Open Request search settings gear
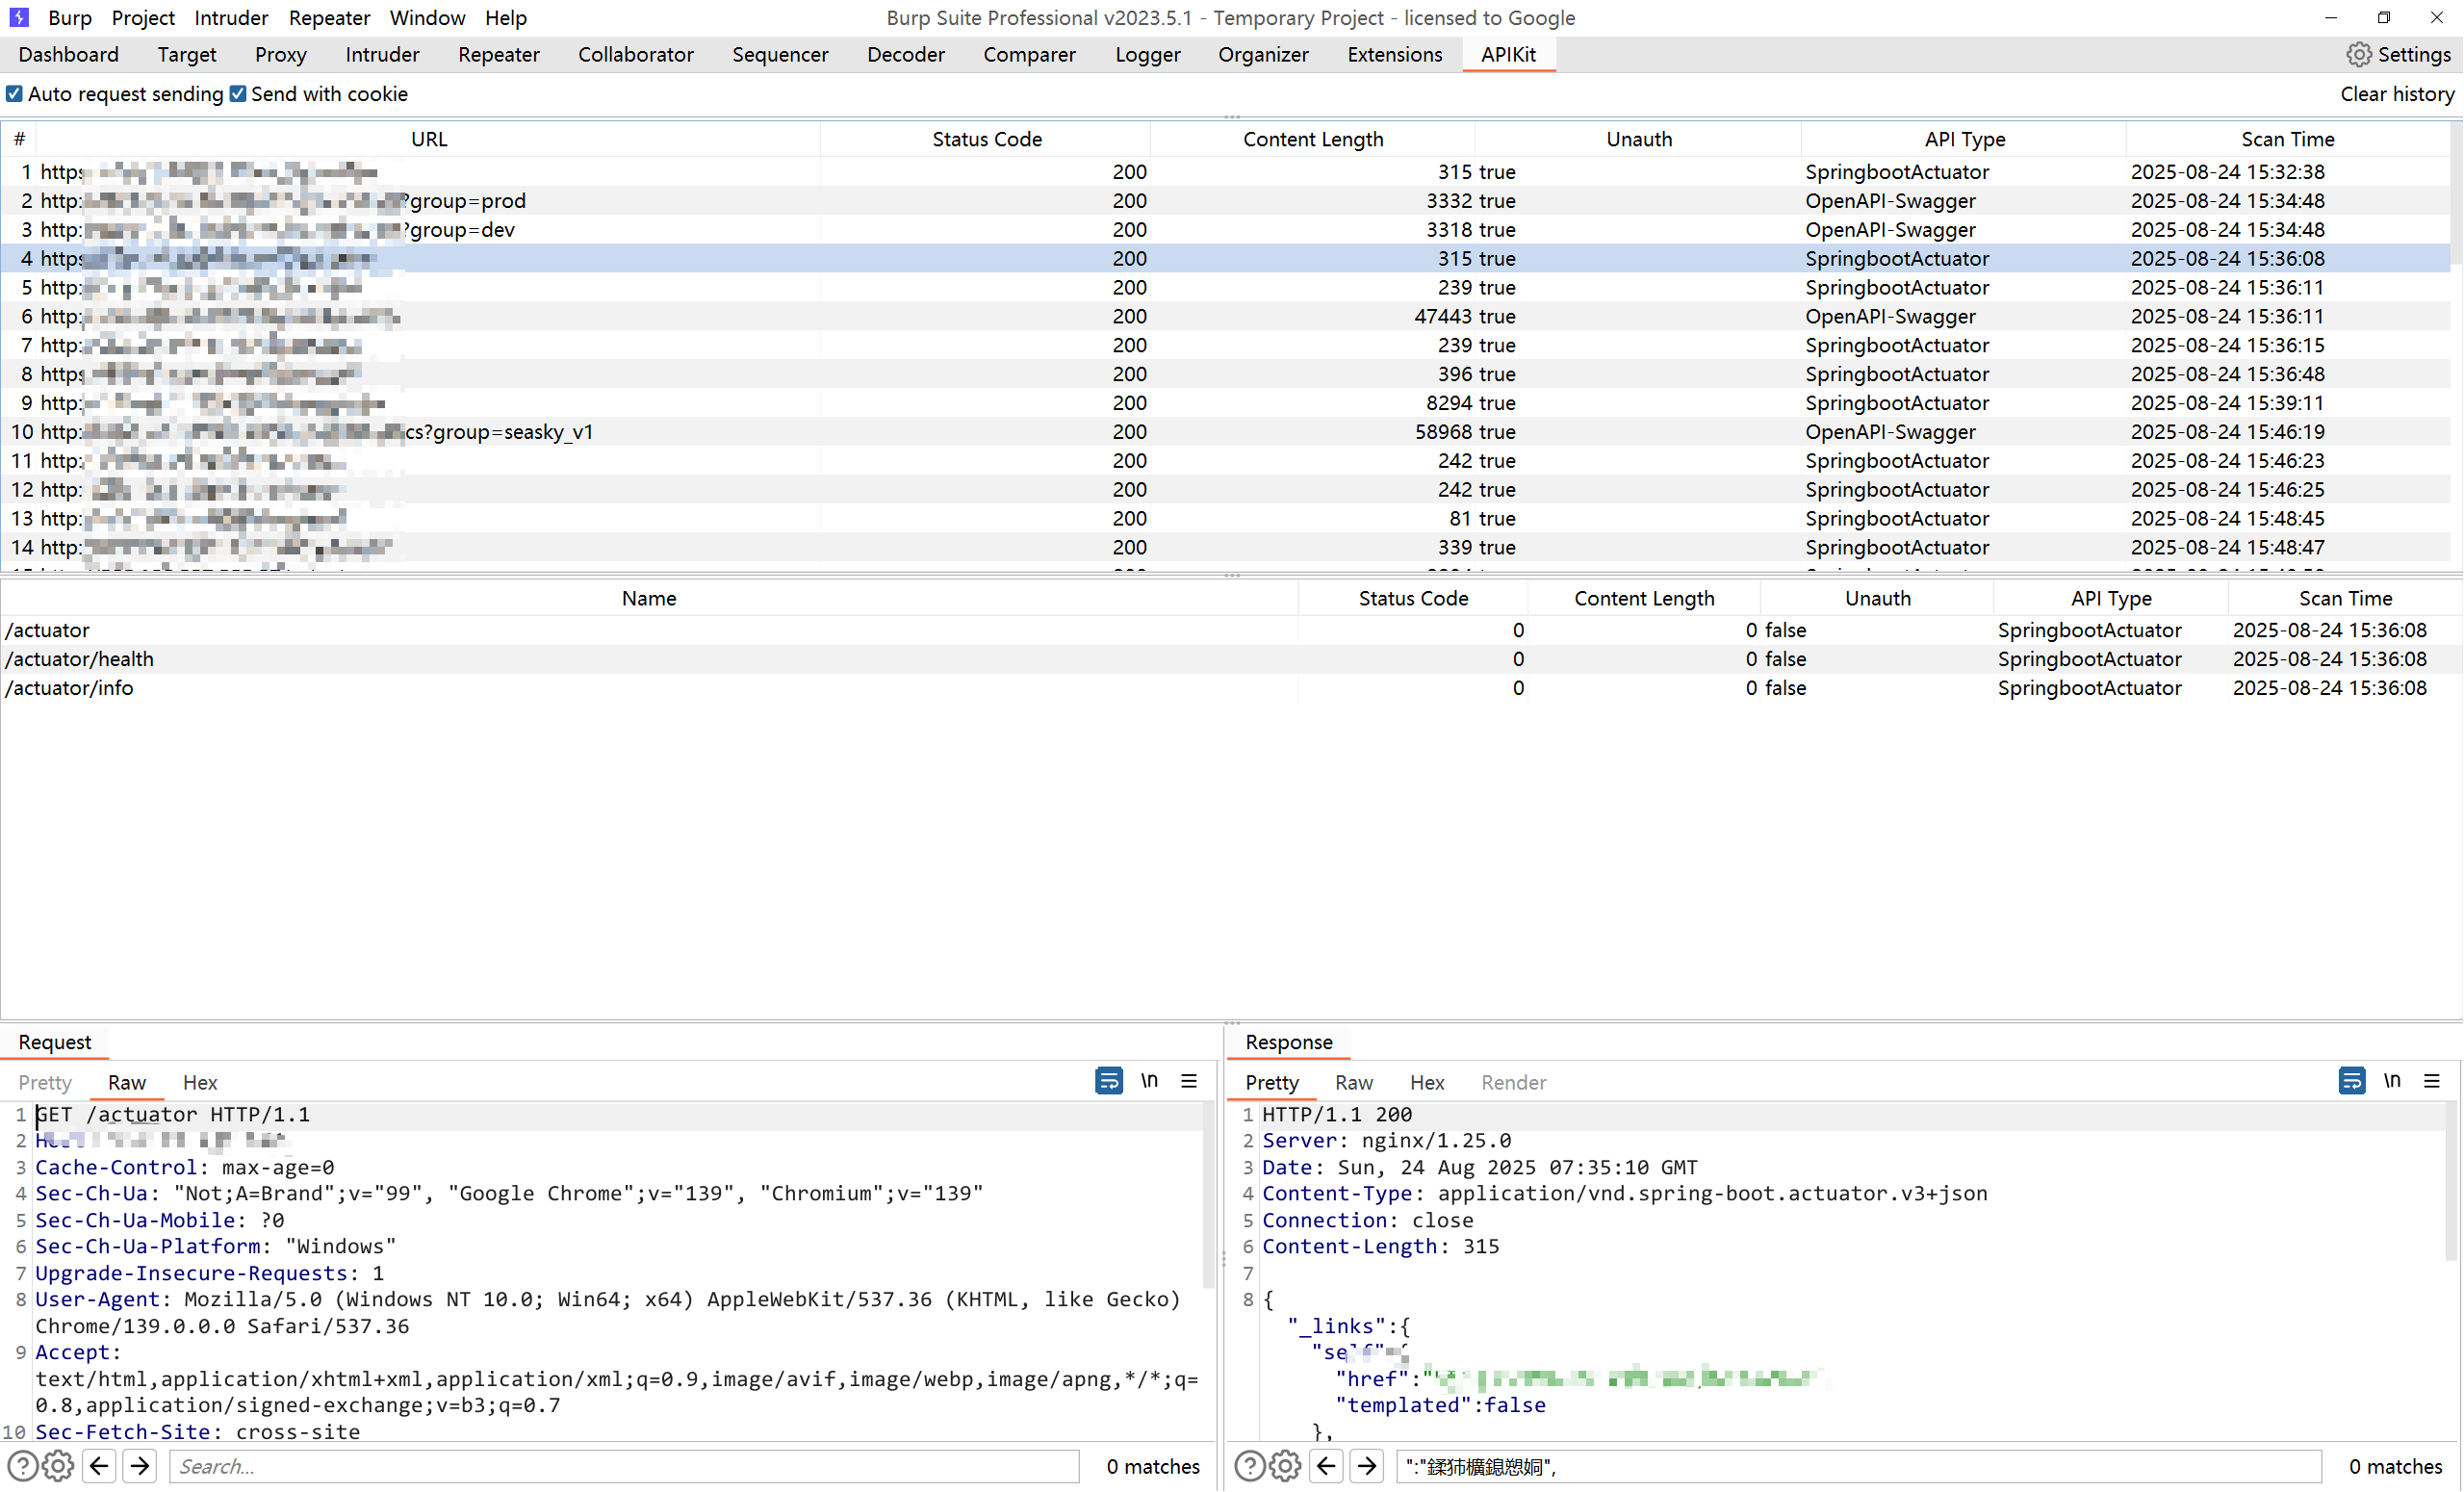This screenshot has width=2464, height=1492. [59, 1466]
